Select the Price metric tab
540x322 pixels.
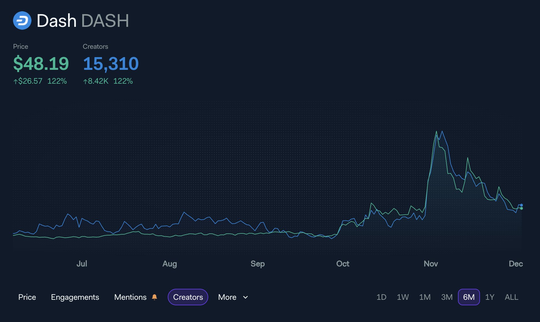tap(27, 297)
